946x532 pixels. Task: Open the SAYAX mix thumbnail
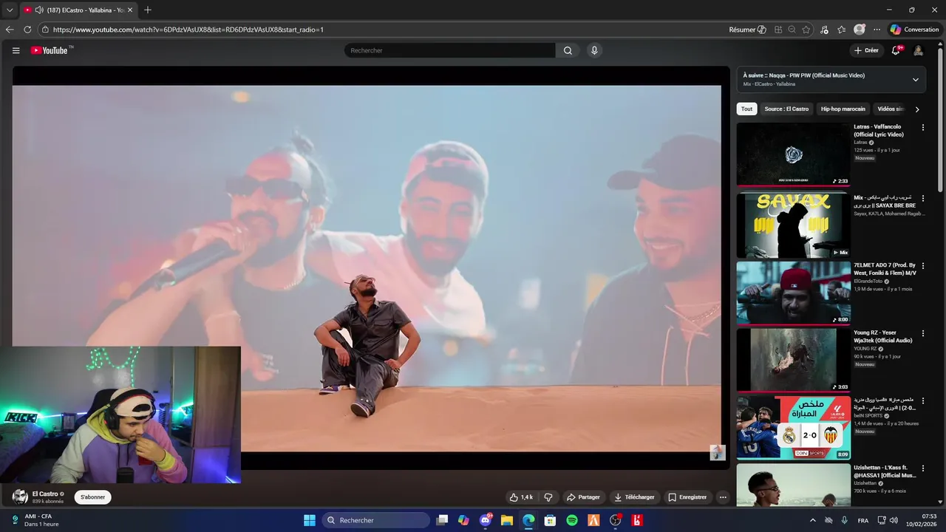click(793, 225)
